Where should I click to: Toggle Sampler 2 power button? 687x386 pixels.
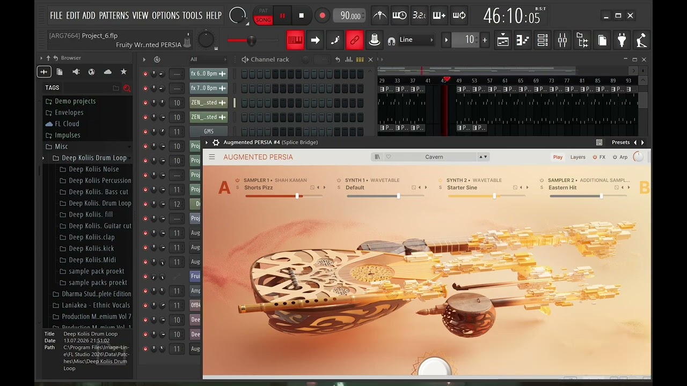(x=542, y=181)
